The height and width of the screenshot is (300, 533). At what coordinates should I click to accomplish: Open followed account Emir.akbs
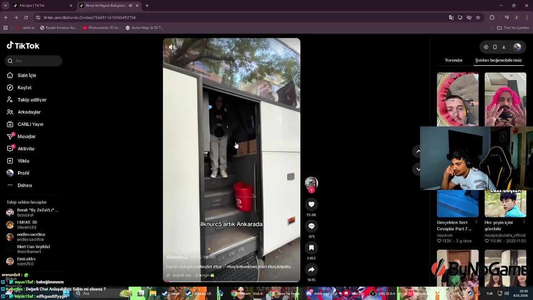coord(26,261)
